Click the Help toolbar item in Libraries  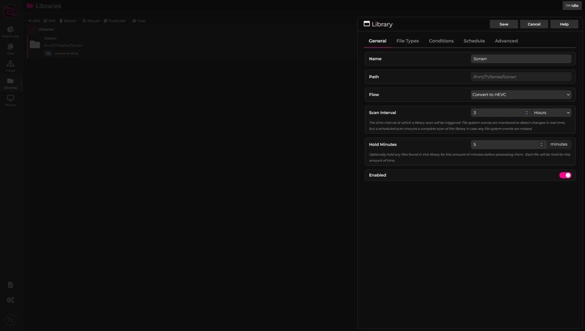[x=139, y=21]
